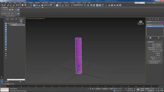Click the Pin Stack icon

[147, 38]
